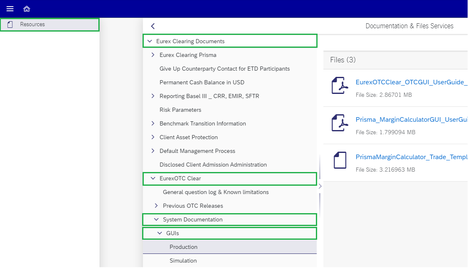Click the Resources document icon

pyautogui.click(x=10, y=25)
